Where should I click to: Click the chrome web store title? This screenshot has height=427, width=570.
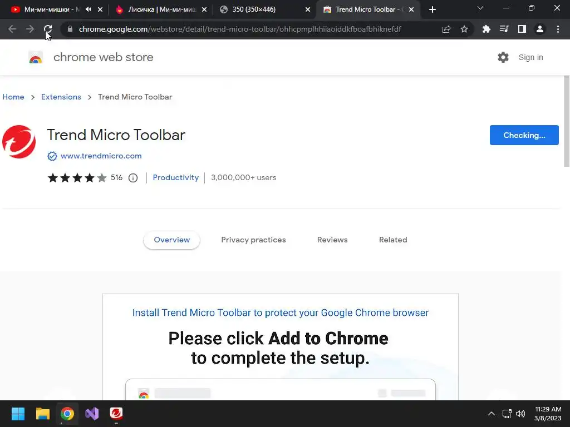(103, 57)
